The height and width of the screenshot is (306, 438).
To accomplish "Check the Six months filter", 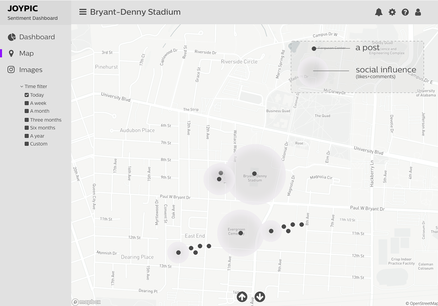I will tap(27, 128).
